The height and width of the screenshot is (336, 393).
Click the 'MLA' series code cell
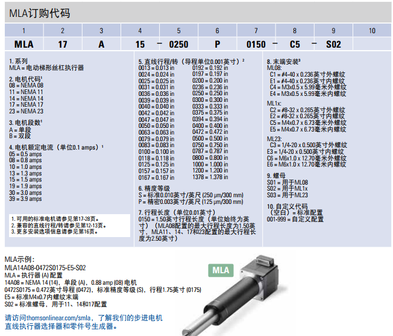24,45
